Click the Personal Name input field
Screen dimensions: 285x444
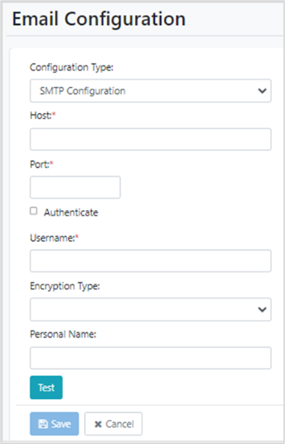click(151, 358)
